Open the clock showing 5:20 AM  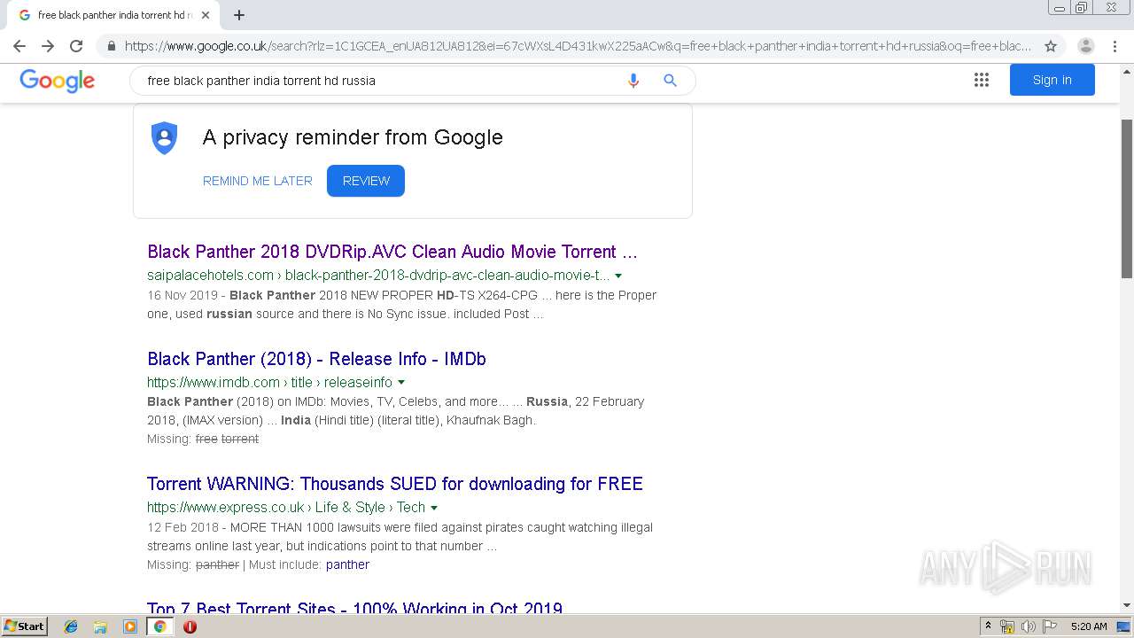(x=1089, y=626)
